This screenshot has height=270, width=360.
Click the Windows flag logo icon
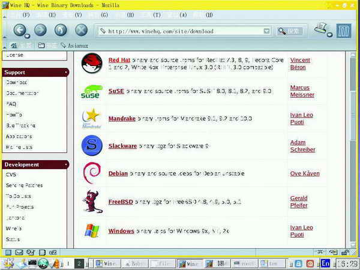pos(91,230)
